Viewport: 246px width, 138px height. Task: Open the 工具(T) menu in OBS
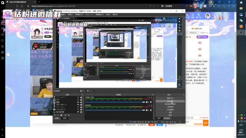108,14
